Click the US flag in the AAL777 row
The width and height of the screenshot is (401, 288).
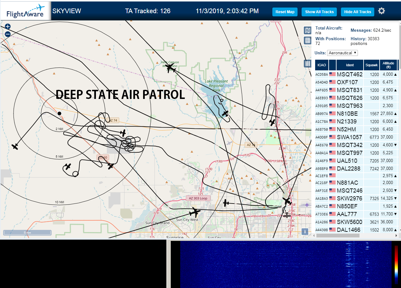click(x=332, y=214)
